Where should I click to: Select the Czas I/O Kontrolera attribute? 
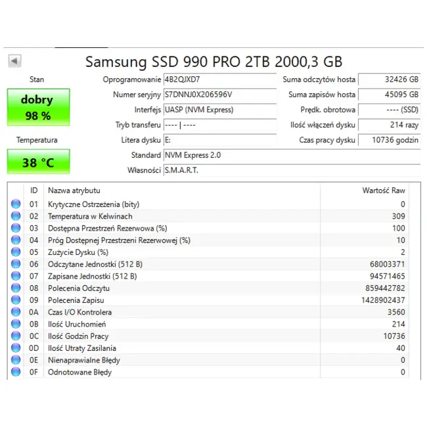coord(79,312)
